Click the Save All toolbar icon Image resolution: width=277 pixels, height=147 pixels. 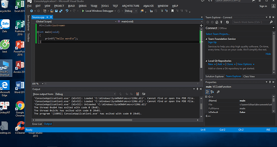61,11
